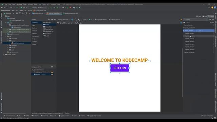Switch to Design view mode

pyautogui.click(x=211, y=16)
